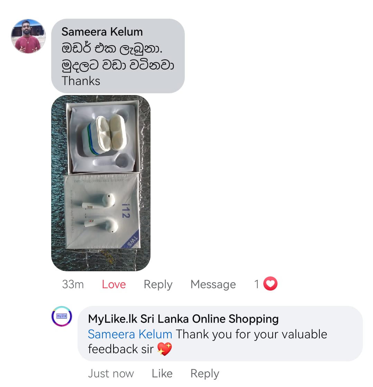Open the 33m comment timestamp

click(73, 284)
